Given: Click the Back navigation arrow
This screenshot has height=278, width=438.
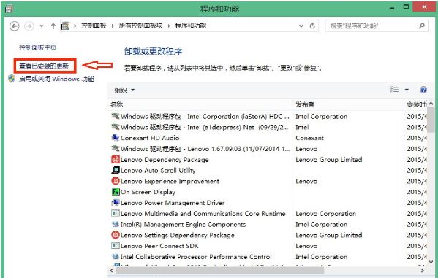Looking at the screenshot, I should coord(14,26).
